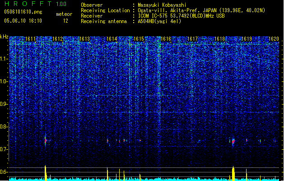Click the A504HB(yagi 4el) antenna text
This screenshot has width=284, height=181.
click(x=159, y=21)
